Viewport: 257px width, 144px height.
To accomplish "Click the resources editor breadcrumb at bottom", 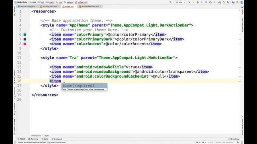I will tap(36, 136).
